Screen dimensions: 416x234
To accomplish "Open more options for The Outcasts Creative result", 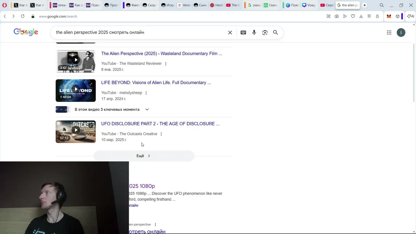I will tap(161, 134).
